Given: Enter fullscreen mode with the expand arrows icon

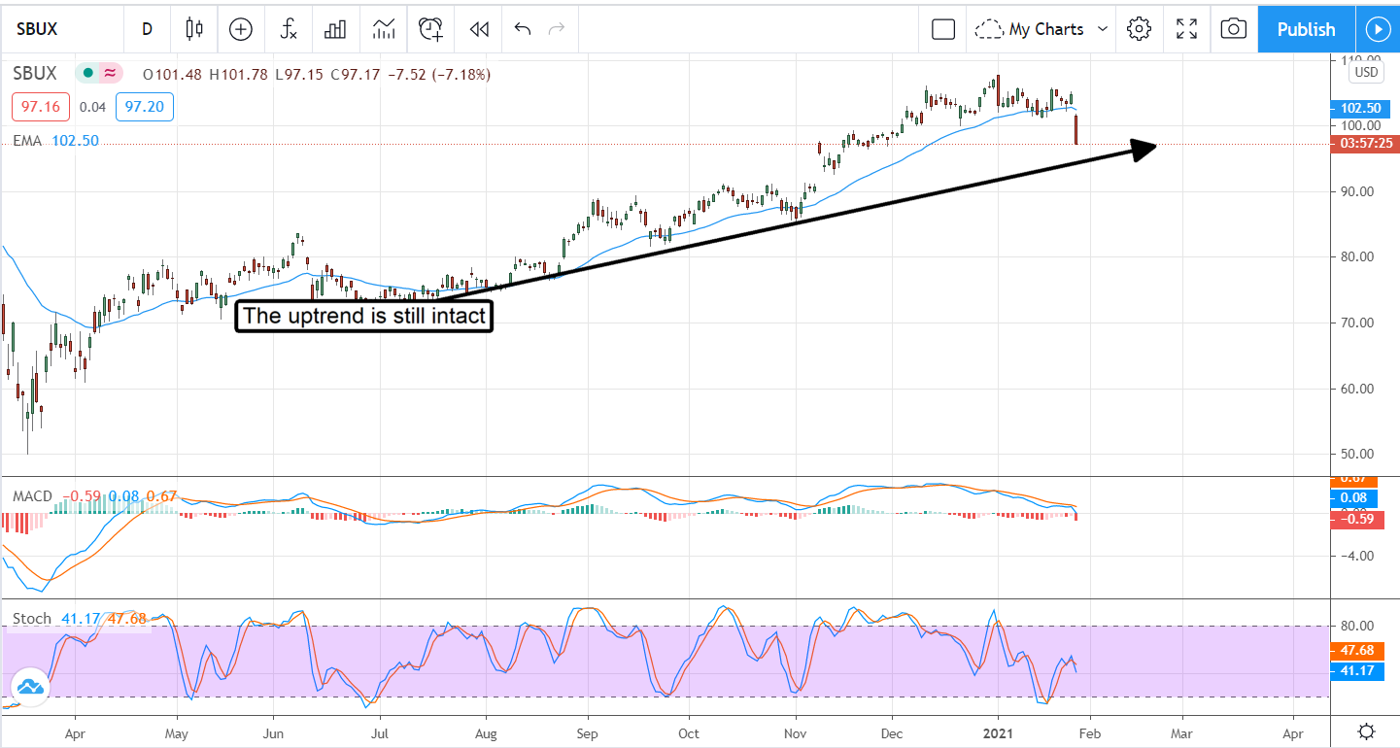Looking at the screenshot, I should [x=1186, y=29].
